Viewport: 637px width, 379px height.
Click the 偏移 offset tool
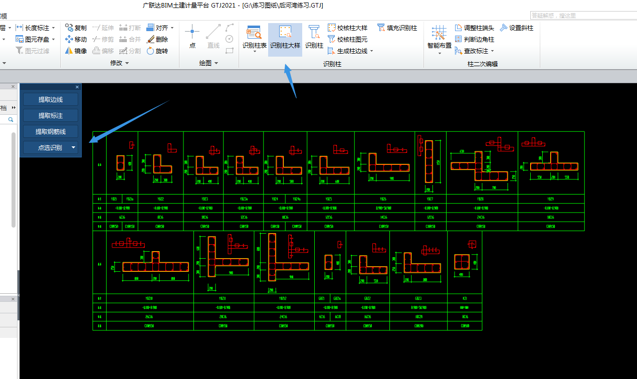click(103, 51)
